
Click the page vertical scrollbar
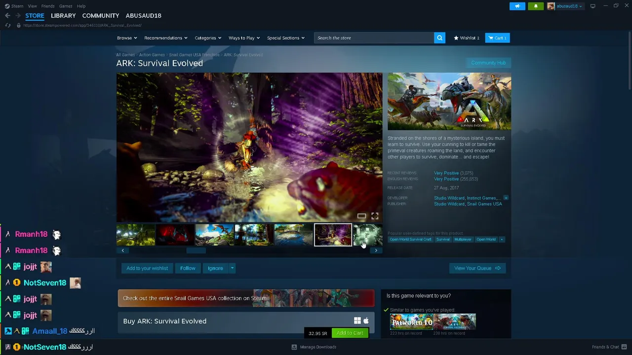coord(629,60)
